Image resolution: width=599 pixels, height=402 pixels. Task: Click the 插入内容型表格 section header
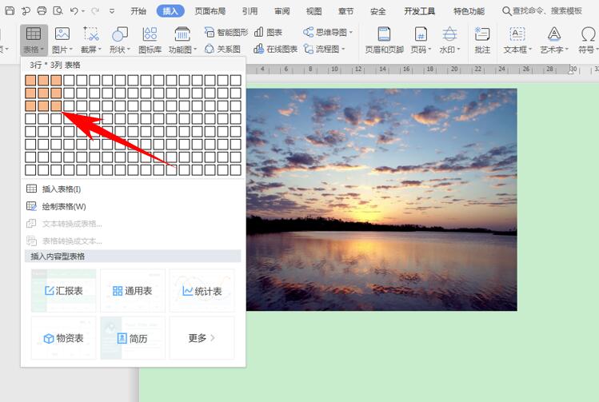click(133, 257)
